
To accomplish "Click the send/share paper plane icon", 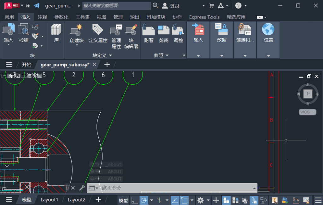I will click(x=37, y=6).
